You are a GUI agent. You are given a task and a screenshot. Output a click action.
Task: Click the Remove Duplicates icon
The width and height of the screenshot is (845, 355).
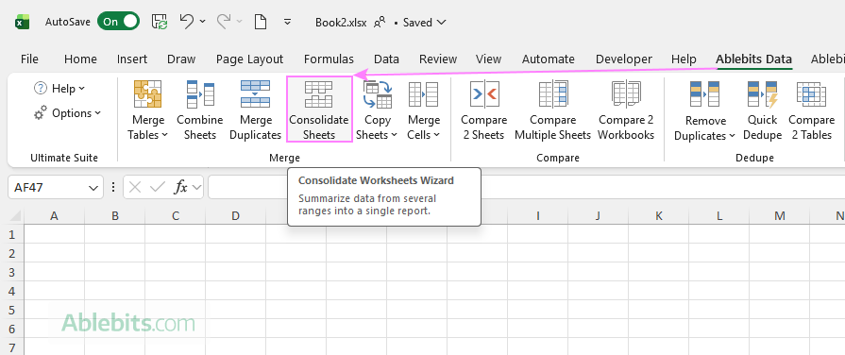705,93
